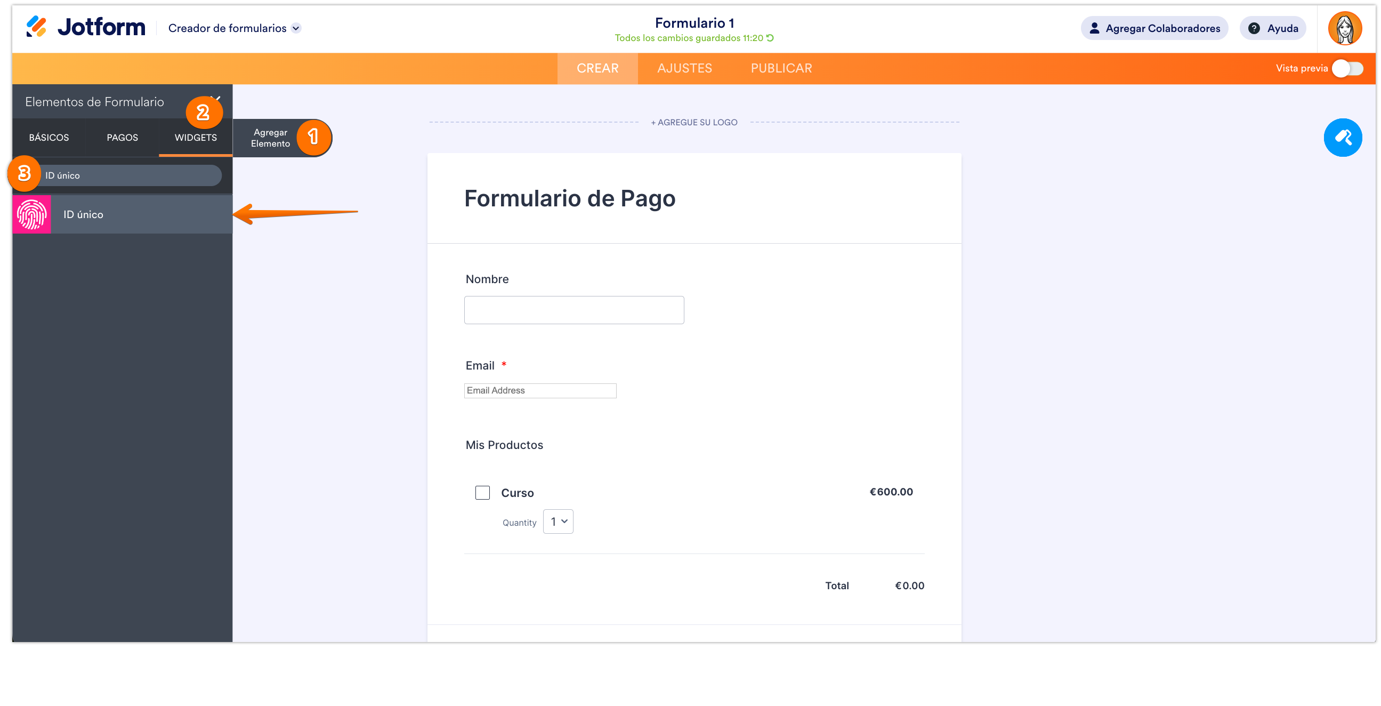This screenshot has height=706, width=1381.
Task: Click the person icon in Agregar Colaboradores
Action: (1094, 28)
